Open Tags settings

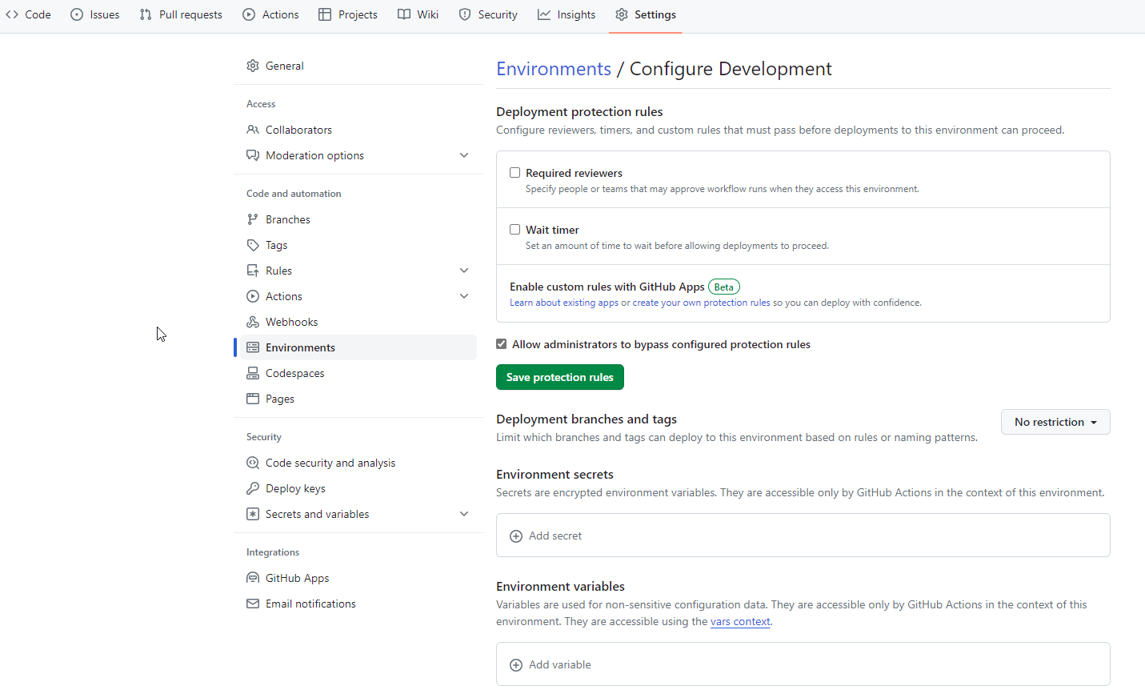point(358,245)
